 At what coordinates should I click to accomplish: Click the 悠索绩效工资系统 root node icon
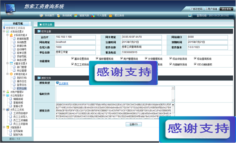[4, 28]
